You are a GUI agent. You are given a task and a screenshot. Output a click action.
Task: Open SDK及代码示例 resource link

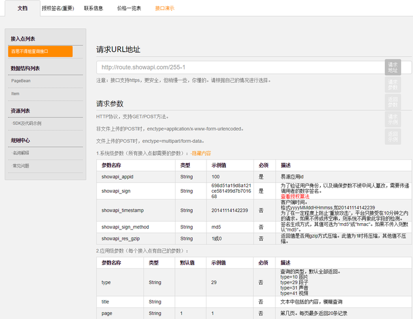click(x=26, y=123)
